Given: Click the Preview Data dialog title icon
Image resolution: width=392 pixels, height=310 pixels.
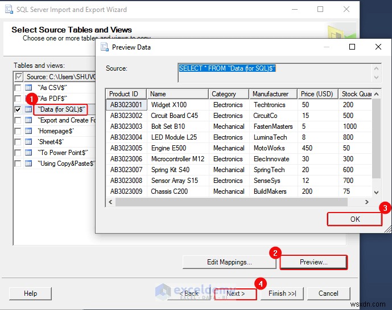Looking at the screenshot, I should [105, 47].
